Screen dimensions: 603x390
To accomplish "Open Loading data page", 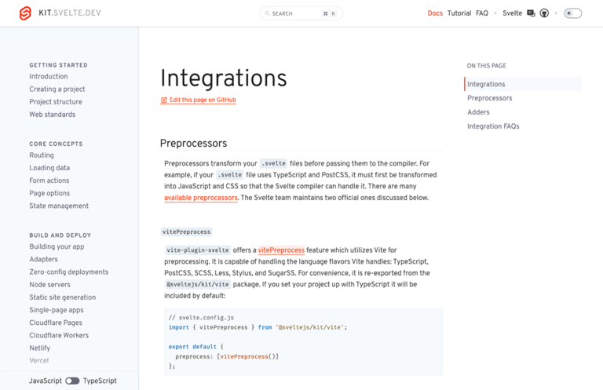I will pos(49,168).
